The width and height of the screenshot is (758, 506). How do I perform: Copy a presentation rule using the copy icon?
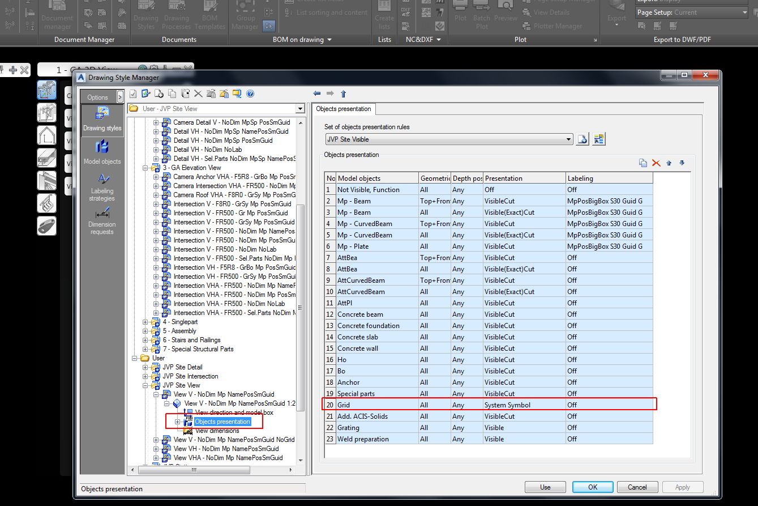coord(643,163)
